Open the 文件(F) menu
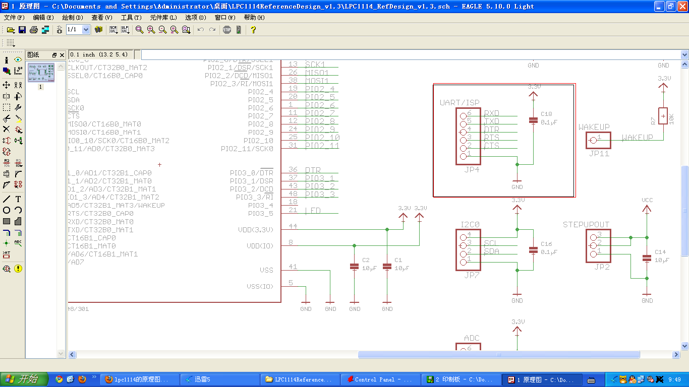Image resolution: width=689 pixels, height=387 pixels. [14, 18]
